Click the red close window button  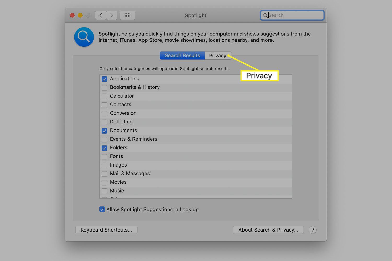point(72,15)
